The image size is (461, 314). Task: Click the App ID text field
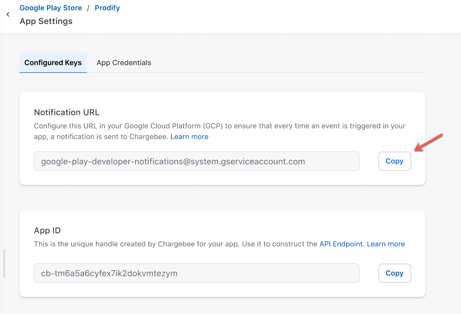[x=196, y=273]
